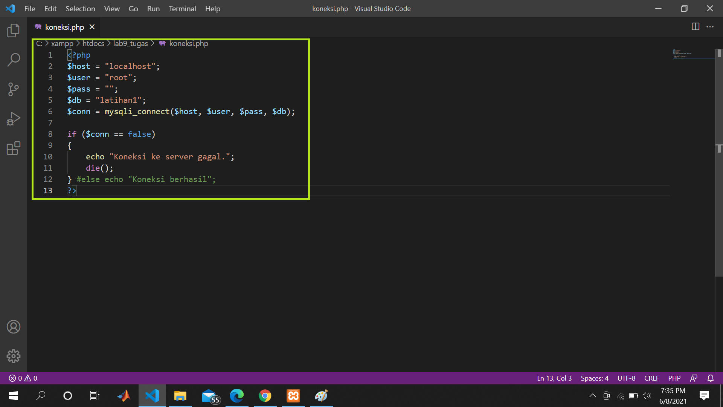
Task: Open Task View from the taskbar
Action: [95, 396]
